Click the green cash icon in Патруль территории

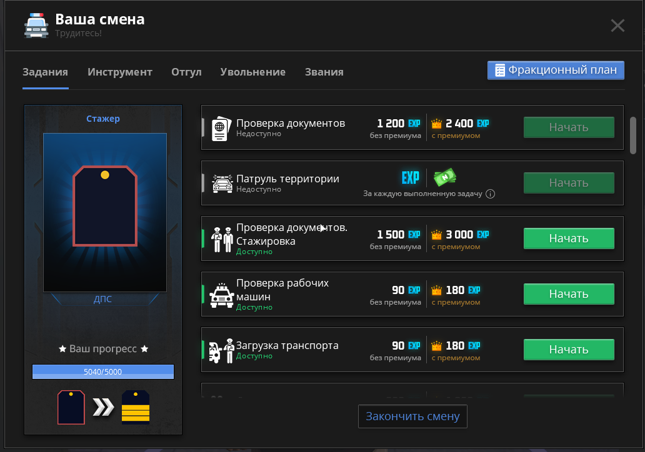pyautogui.click(x=446, y=178)
